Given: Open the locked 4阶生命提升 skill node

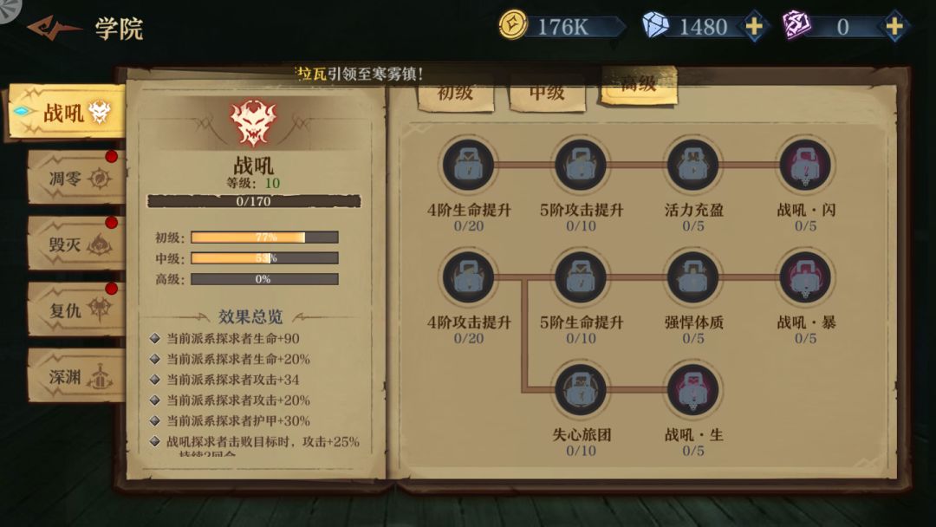Looking at the screenshot, I should [x=469, y=165].
